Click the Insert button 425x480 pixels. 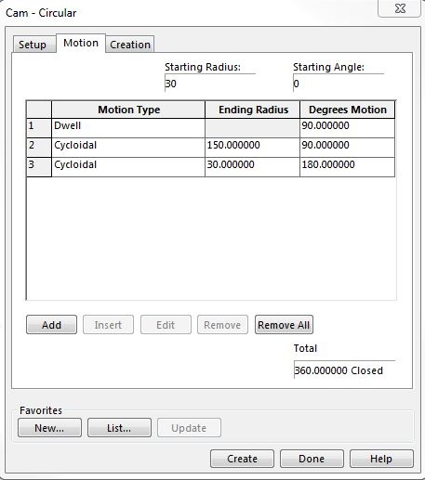(x=108, y=325)
